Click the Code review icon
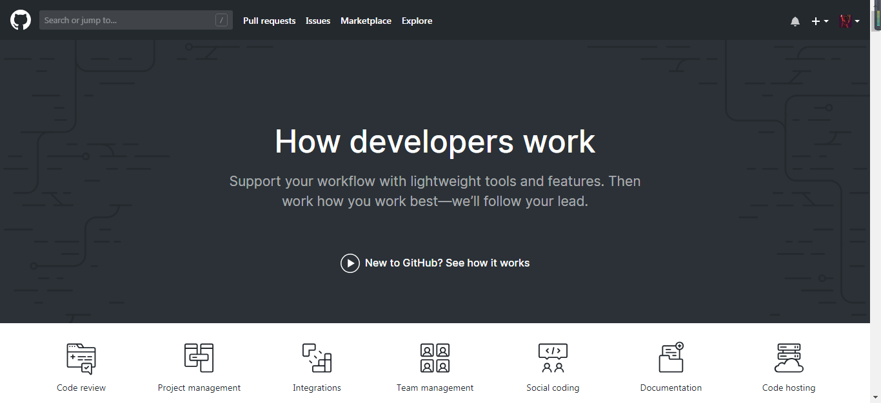The image size is (881, 403). pos(81,358)
